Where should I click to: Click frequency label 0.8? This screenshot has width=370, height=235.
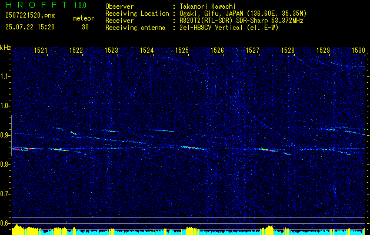tap(5, 164)
